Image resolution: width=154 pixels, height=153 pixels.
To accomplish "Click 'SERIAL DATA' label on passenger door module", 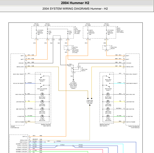I will [x=130, y=67].
